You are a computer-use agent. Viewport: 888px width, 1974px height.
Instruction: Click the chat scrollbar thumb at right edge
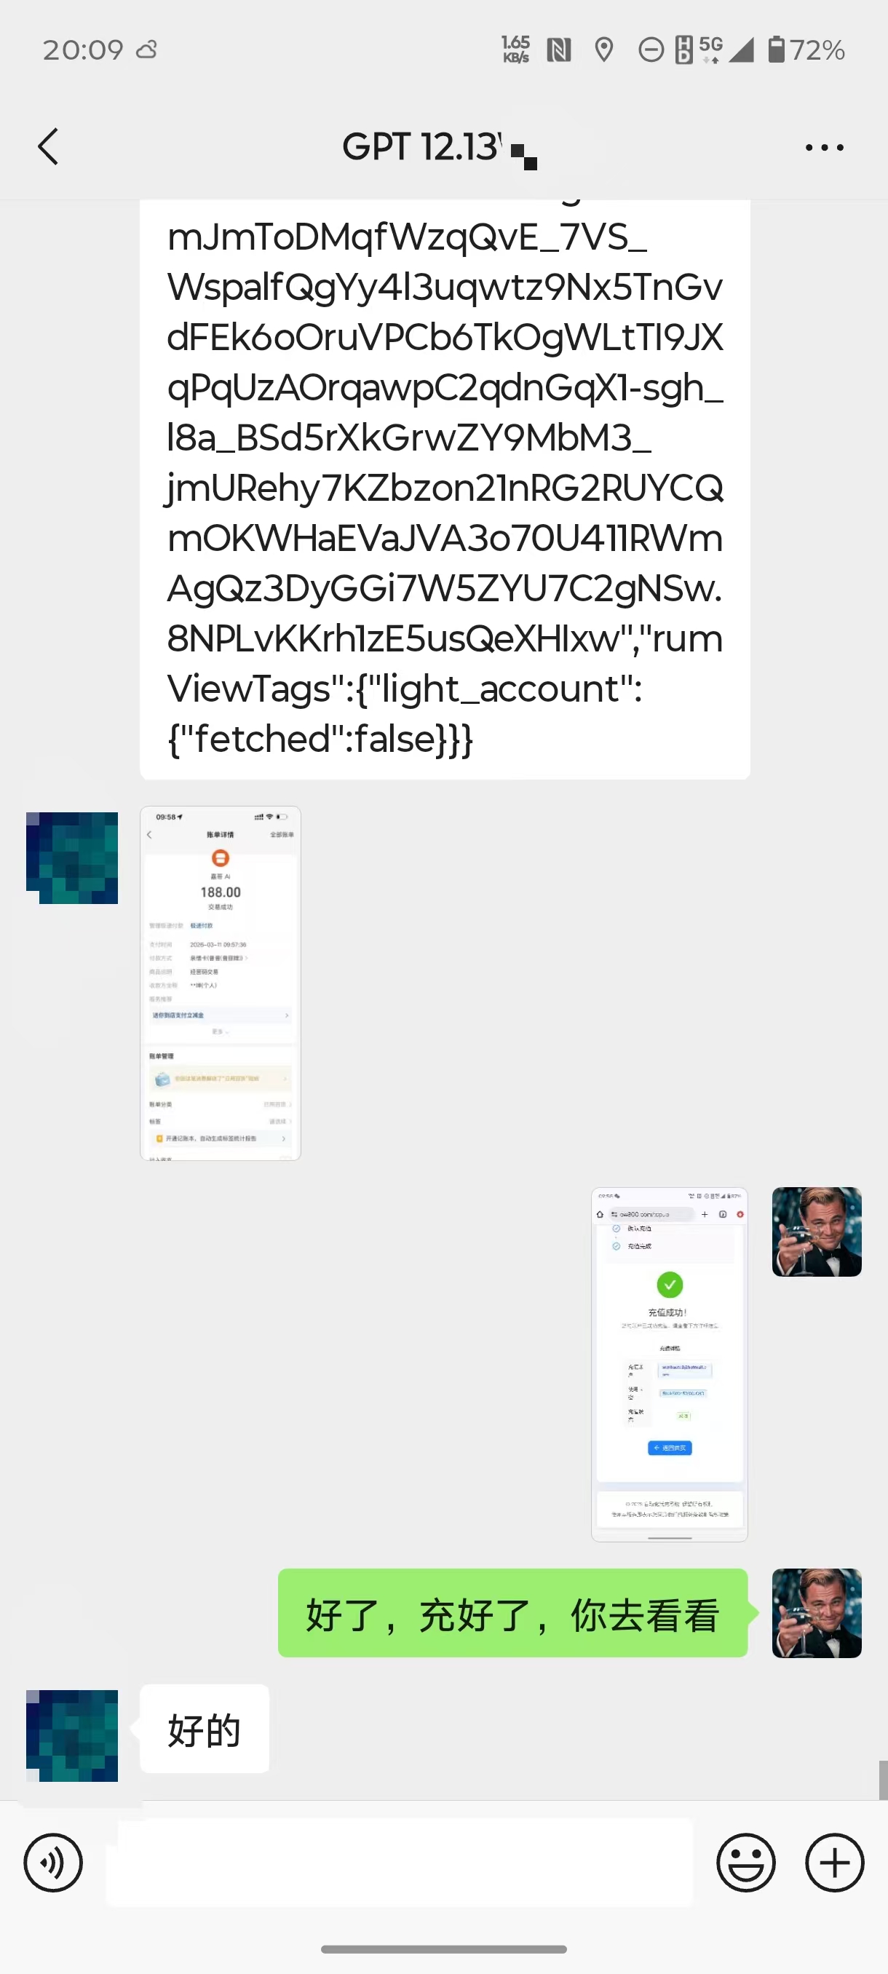point(884,1780)
